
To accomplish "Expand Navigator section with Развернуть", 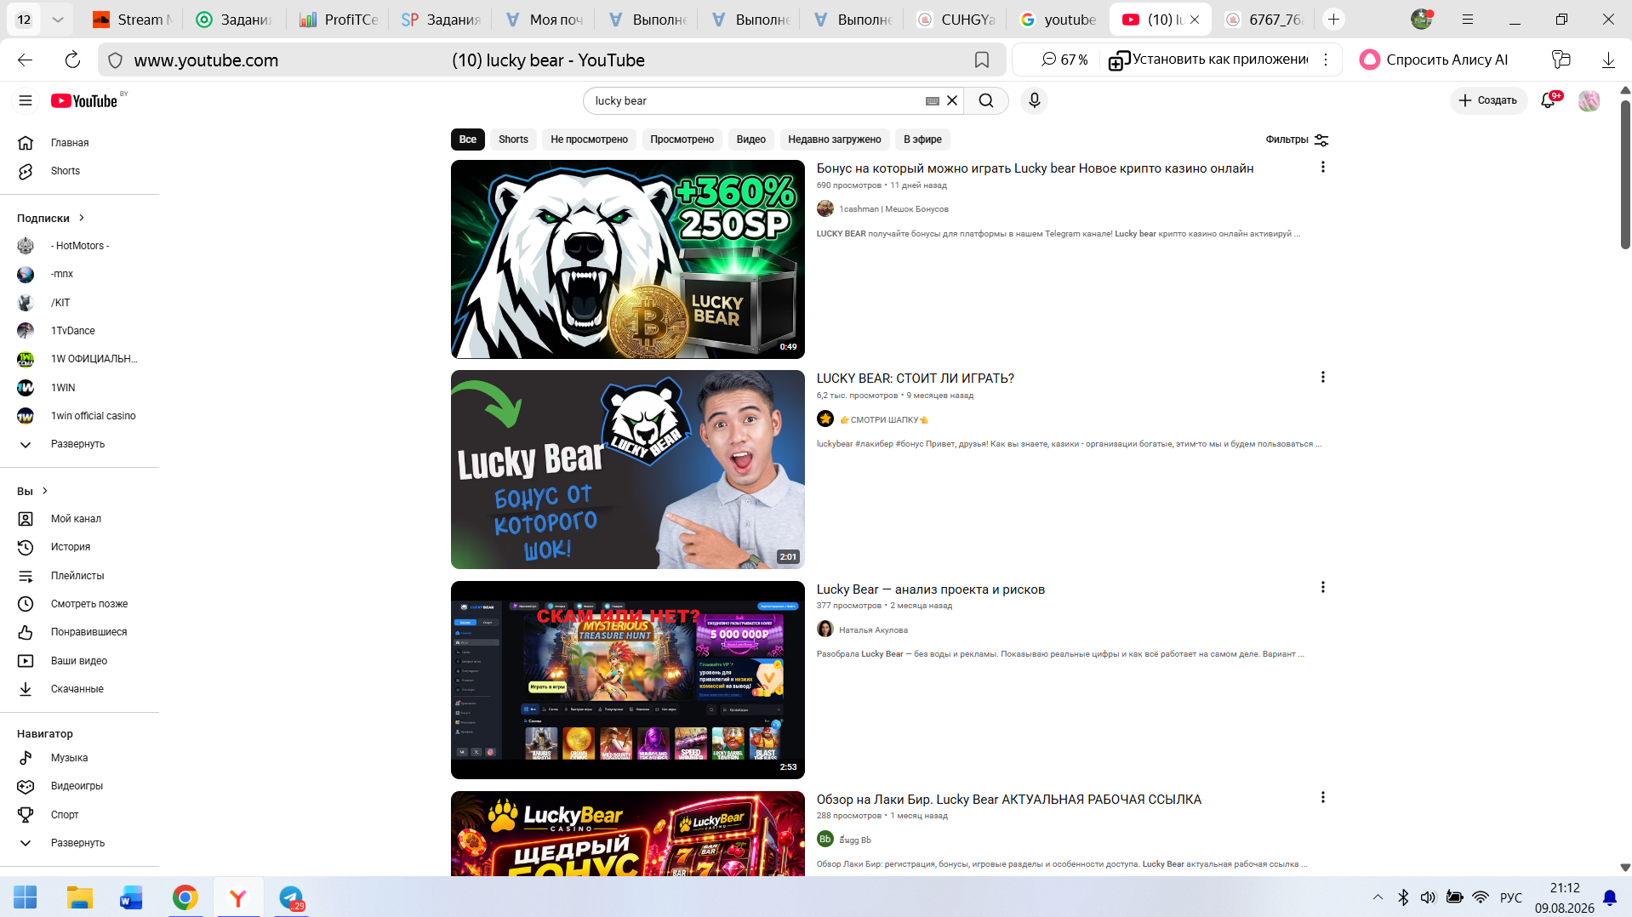I will pos(77,843).
